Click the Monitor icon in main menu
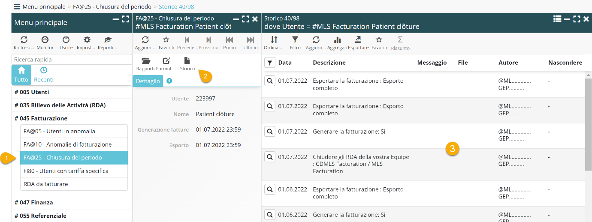This screenshot has height=222, width=592. coord(45,40)
